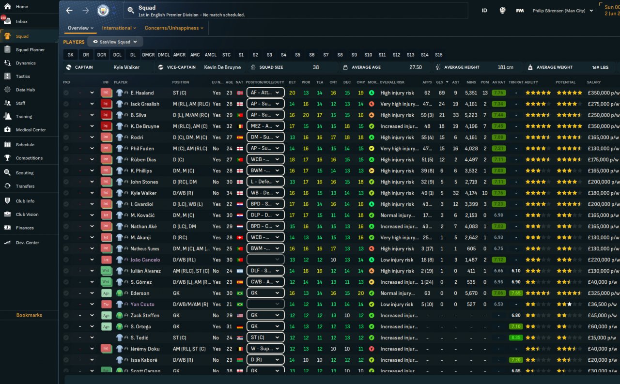Expand the chevron on M. Akanji's row

[x=92, y=238]
